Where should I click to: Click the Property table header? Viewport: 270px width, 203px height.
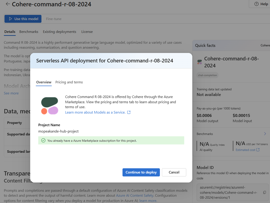(x=14, y=123)
